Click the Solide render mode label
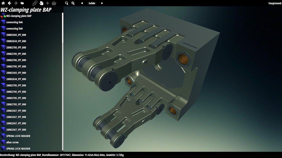This screenshot has width=282, height=158. click(x=92, y=3)
